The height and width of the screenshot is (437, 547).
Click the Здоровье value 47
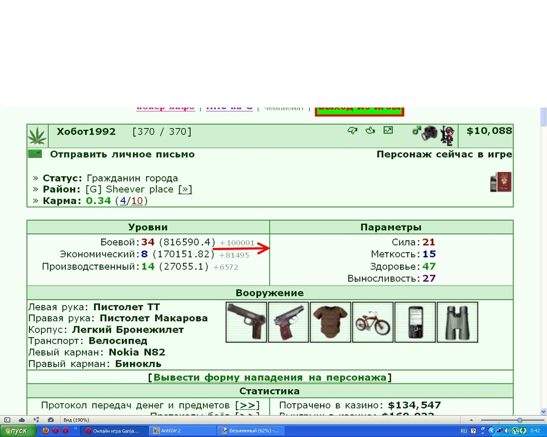tap(429, 267)
